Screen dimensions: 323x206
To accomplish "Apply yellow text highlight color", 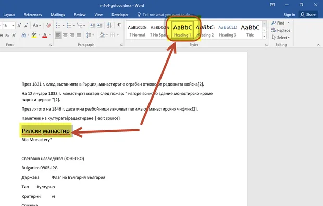I will pyautogui.click(x=34, y=35).
